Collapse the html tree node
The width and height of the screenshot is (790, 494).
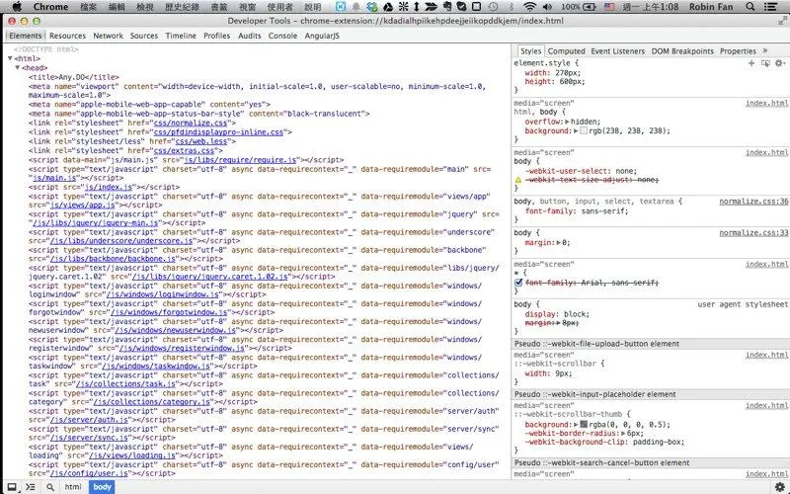10,58
